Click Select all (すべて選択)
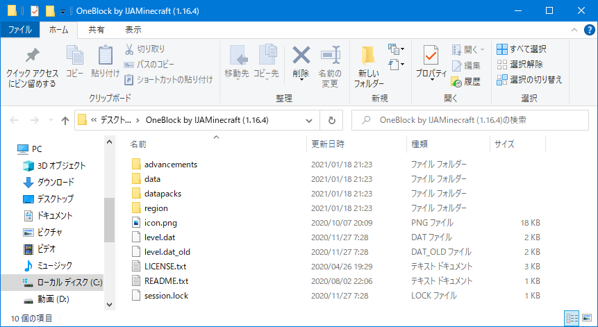 [522, 49]
